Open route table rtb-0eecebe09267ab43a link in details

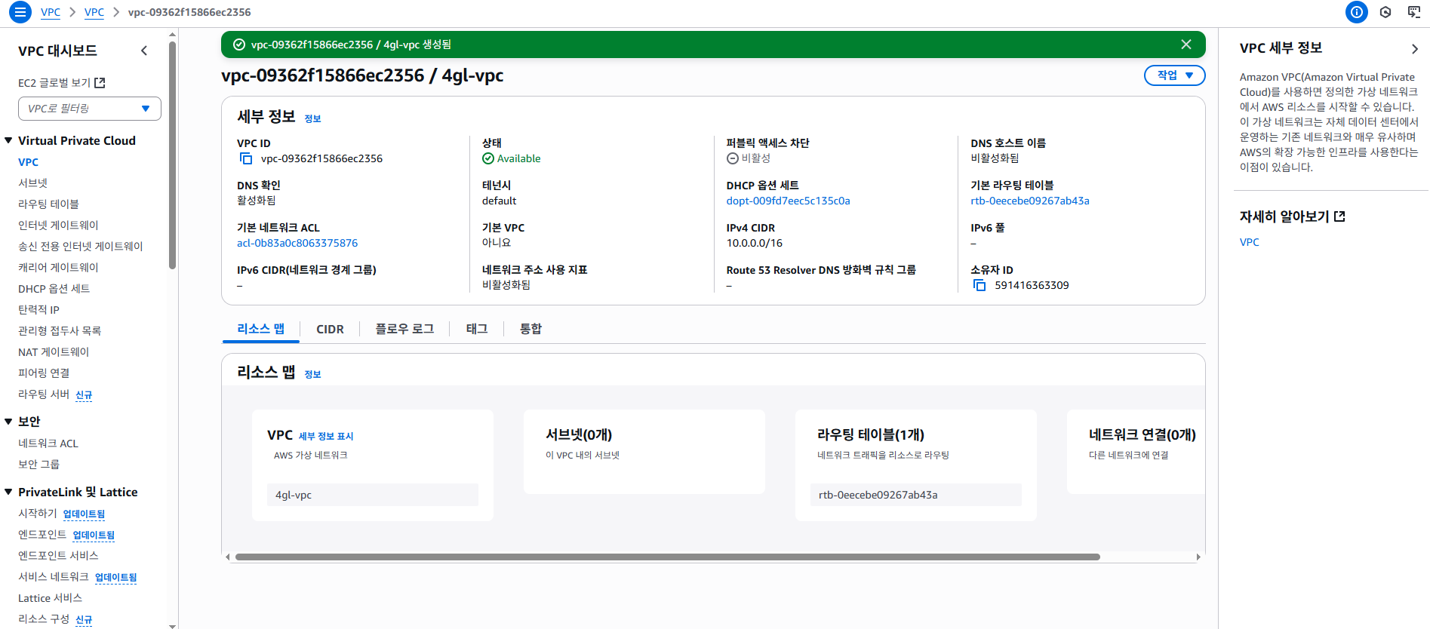1029,201
